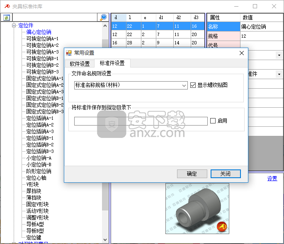The width and height of the screenshot is (284, 244).
Task: Collapse the 定位件 tree node
Action: (14, 25)
